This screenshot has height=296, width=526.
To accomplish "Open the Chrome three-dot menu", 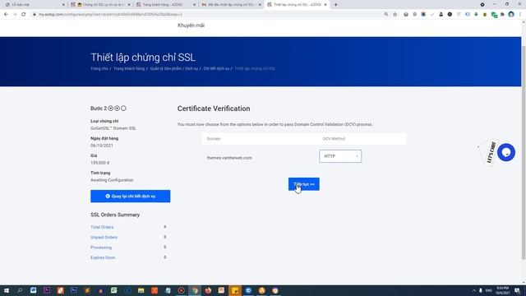I will (x=520, y=15).
